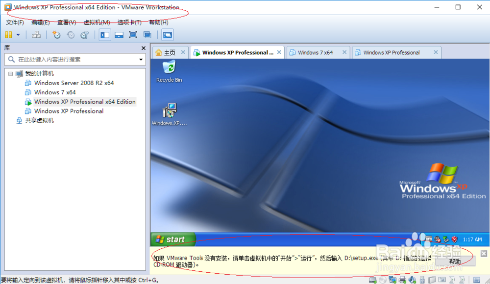Screen dimensions: 490x284
Task: Open the 选项卡(T) menu
Action: point(129,22)
